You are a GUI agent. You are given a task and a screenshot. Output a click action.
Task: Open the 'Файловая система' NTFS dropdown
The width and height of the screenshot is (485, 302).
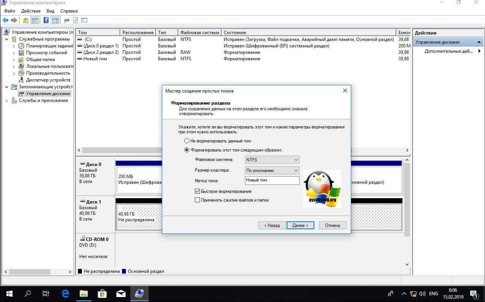pyautogui.click(x=272, y=160)
